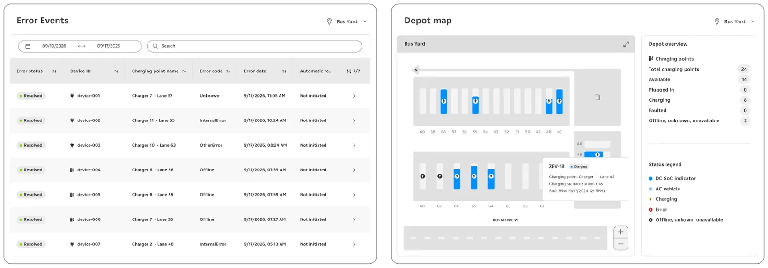Click the Available count 14
Screen dimensions: 768x268
point(744,79)
